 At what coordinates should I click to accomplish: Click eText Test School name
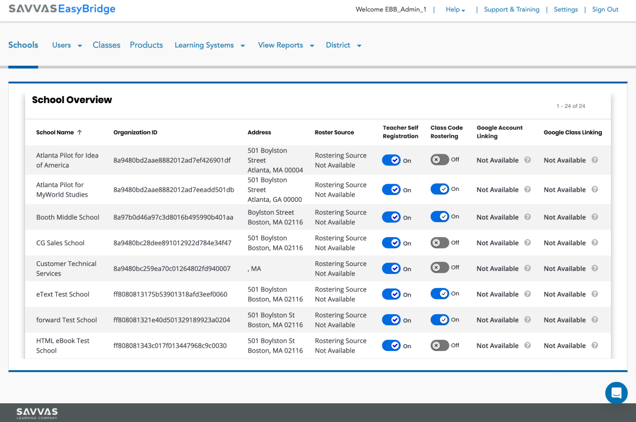pyautogui.click(x=63, y=294)
